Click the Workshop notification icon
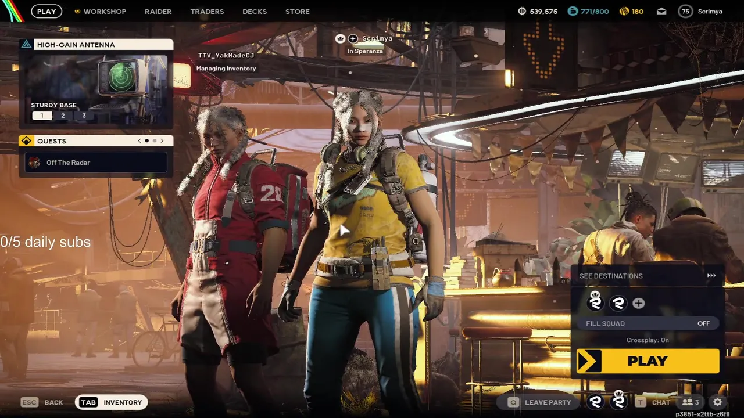 [x=77, y=11]
